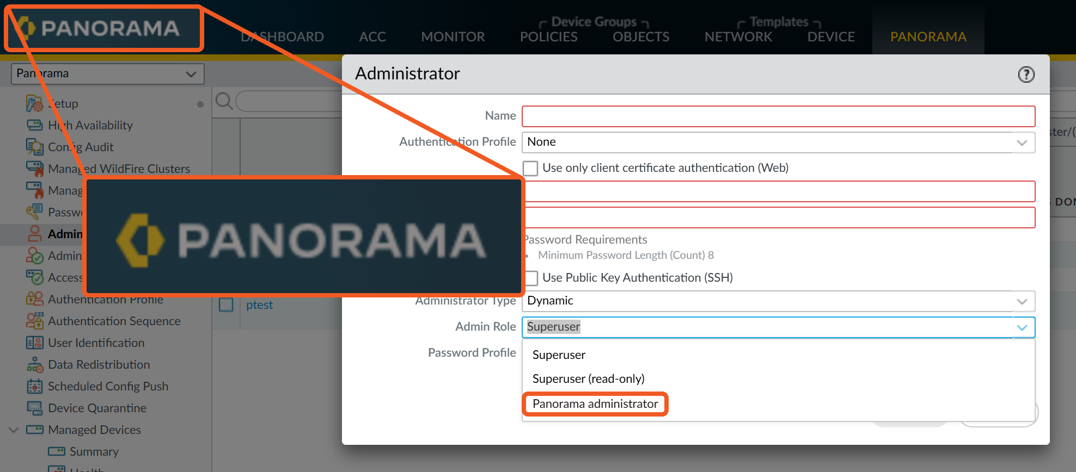Click the Name input field

click(778, 116)
